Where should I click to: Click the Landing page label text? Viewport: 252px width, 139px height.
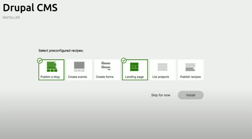click(x=134, y=77)
